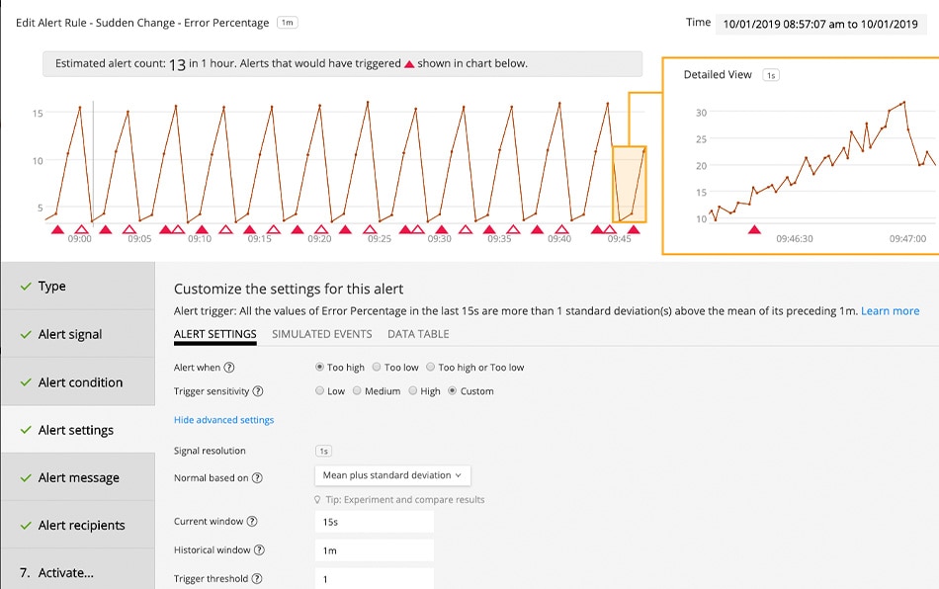Select Too high or Too low option
The width and height of the screenshot is (939, 589).
coord(431,367)
